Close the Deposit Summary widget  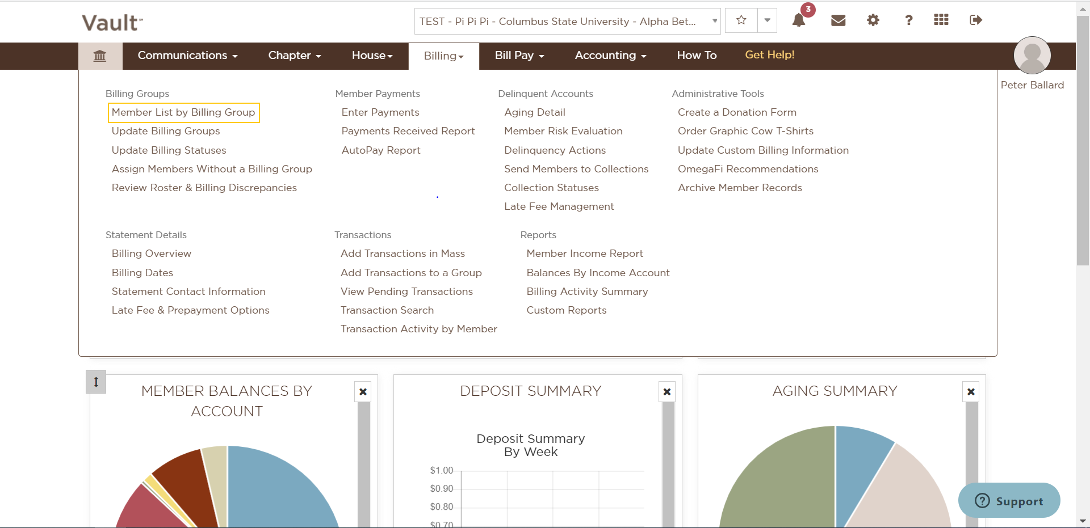tap(667, 392)
